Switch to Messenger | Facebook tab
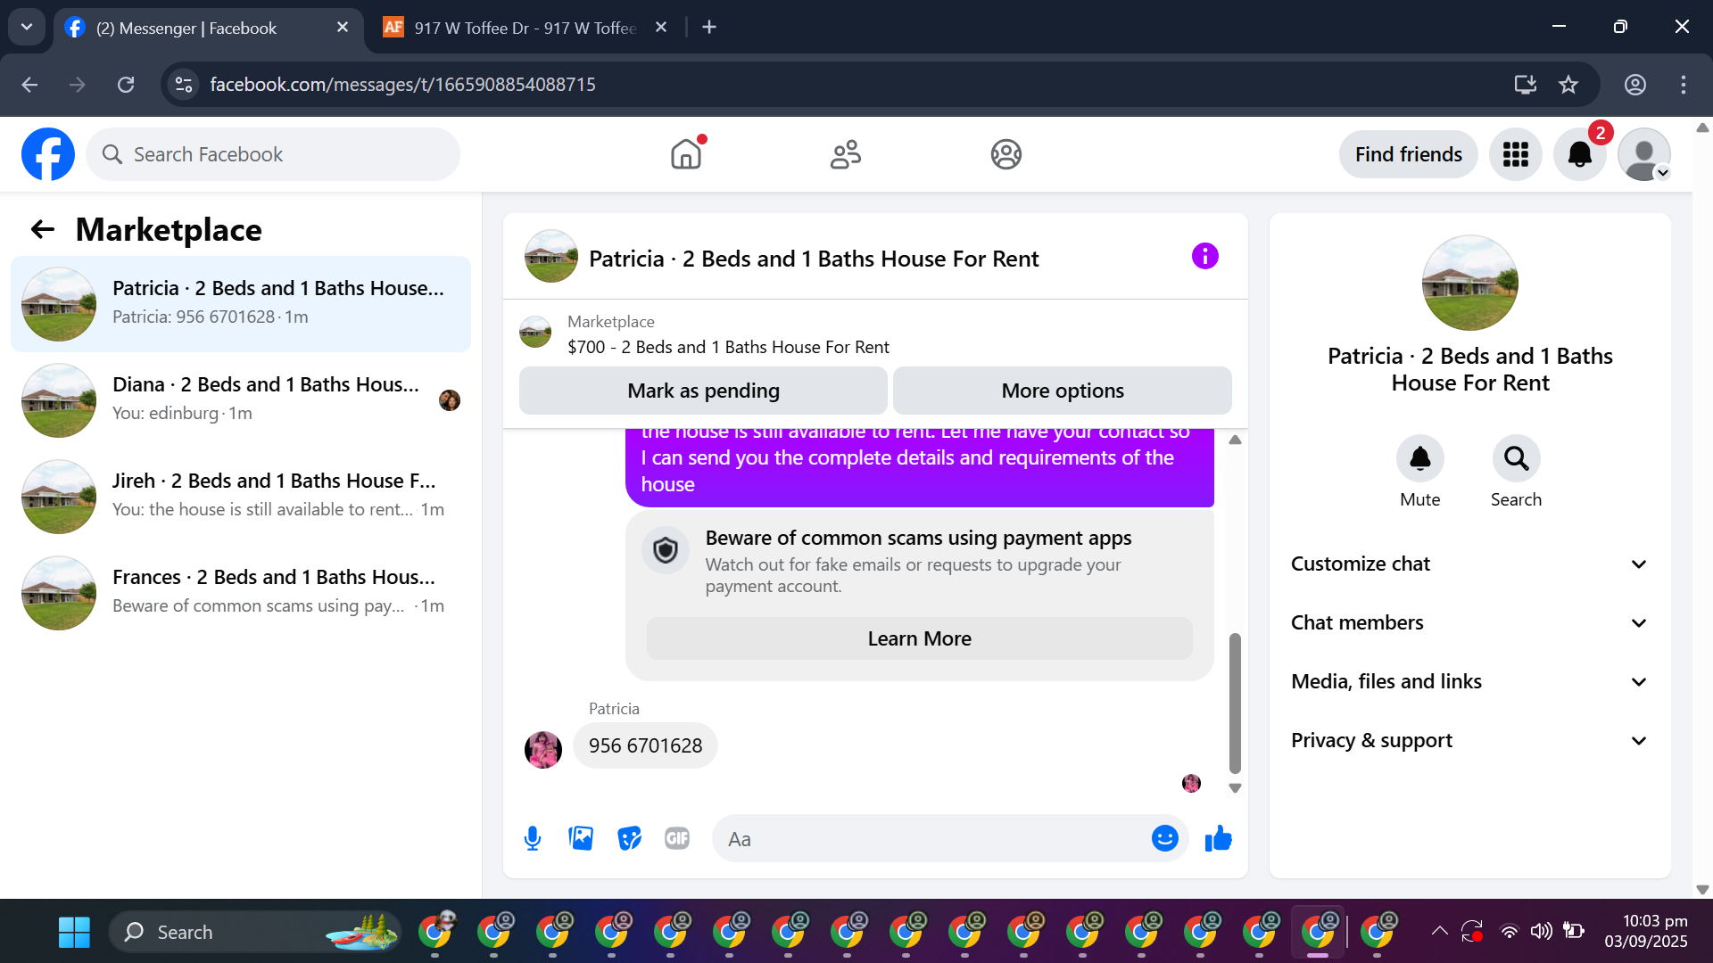Viewport: 1713px width, 963px height. point(208,28)
